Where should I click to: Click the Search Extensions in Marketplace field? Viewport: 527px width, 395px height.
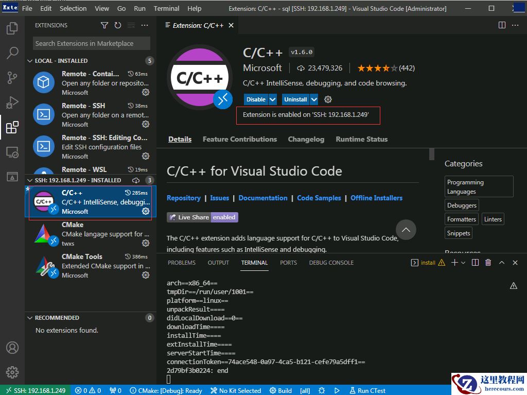(92, 44)
